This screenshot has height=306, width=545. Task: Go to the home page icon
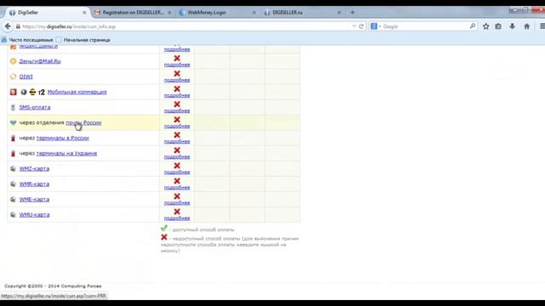(527, 26)
